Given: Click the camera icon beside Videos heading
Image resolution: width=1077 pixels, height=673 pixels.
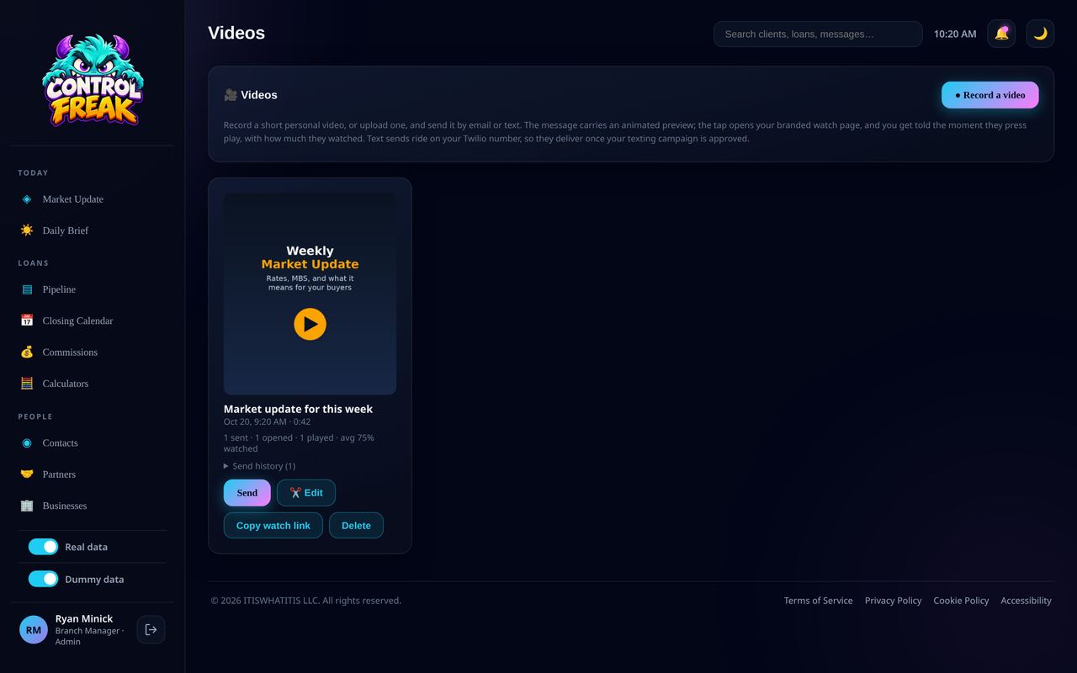Looking at the screenshot, I should click(231, 95).
